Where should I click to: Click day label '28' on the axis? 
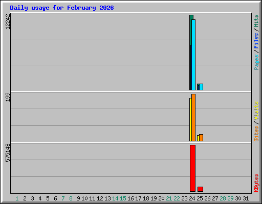click(223, 198)
